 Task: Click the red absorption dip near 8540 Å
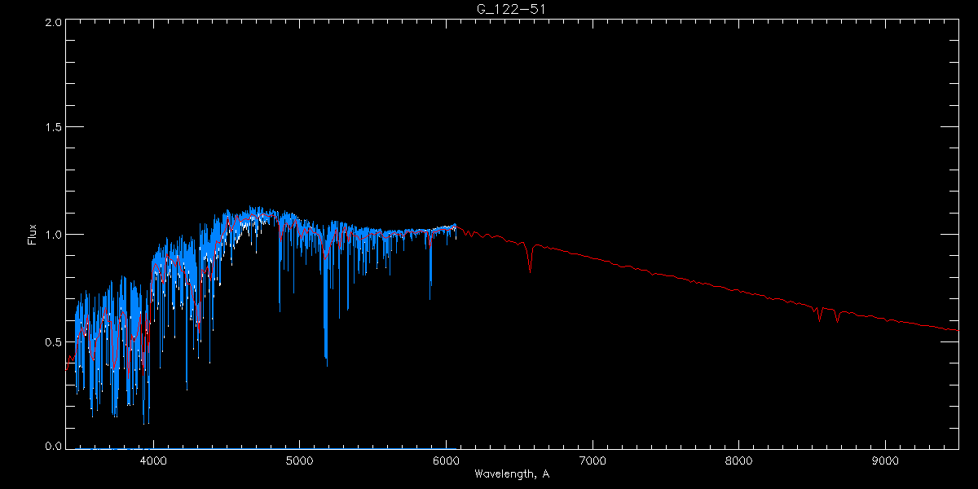click(819, 314)
